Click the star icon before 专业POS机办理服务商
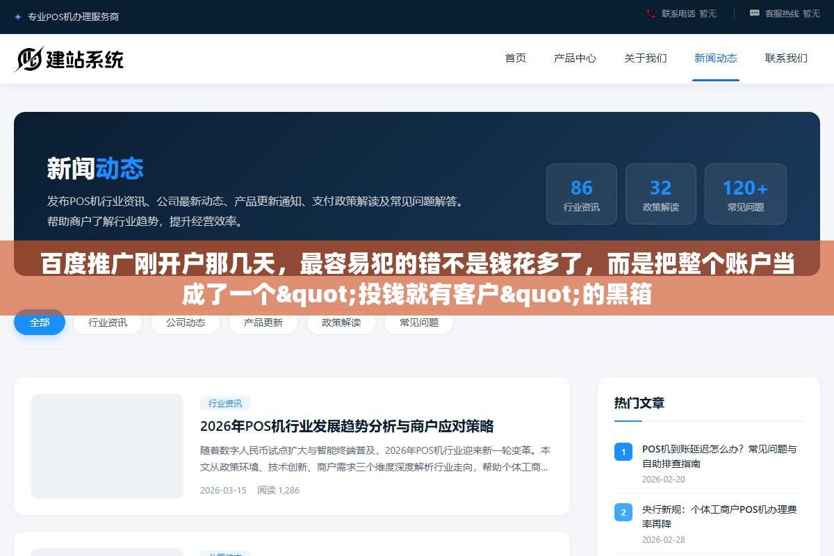This screenshot has width=834, height=556. tap(18, 17)
